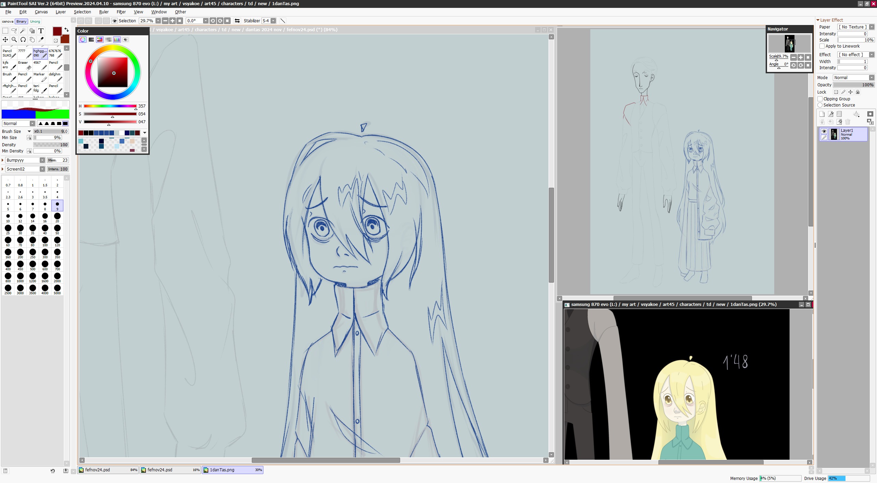Select the Selection Source radio button

(x=820, y=105)
